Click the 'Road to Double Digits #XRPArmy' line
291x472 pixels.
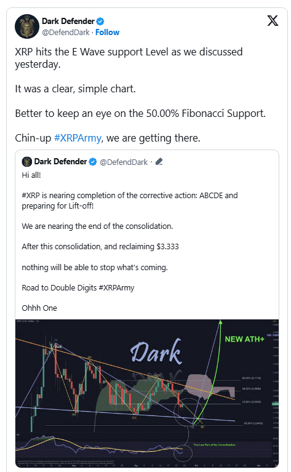[78, 288]
